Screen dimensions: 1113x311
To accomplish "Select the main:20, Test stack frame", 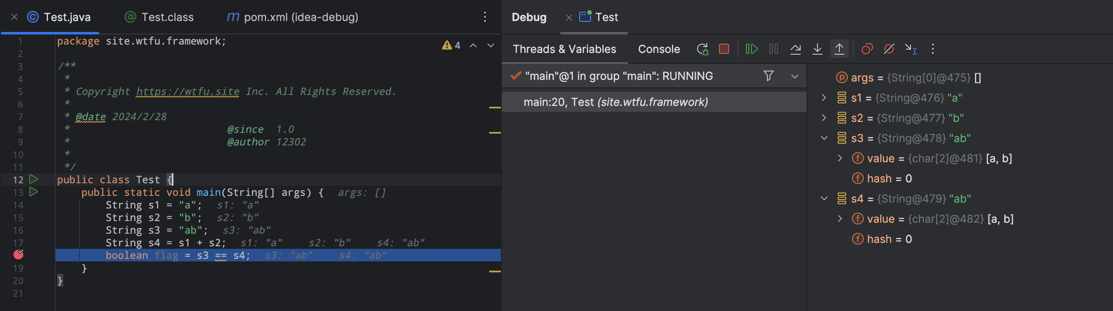I will click(x=615, y=102).
